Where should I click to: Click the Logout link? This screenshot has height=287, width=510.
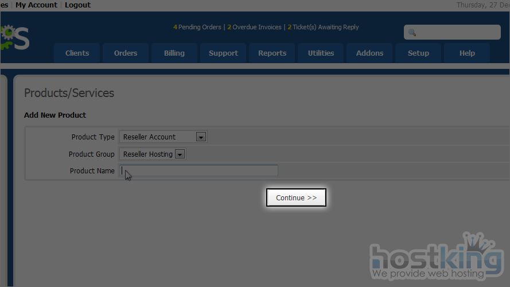click(77, 5)
